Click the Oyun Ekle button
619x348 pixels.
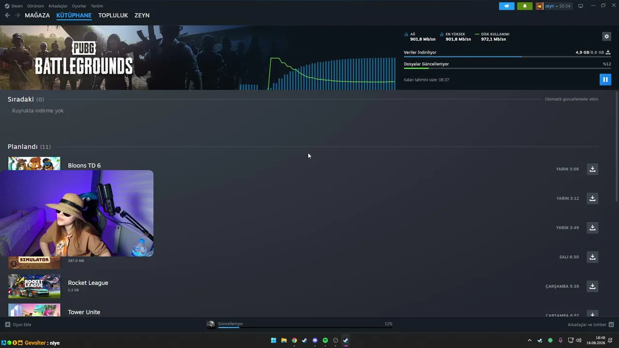[18, 325]
